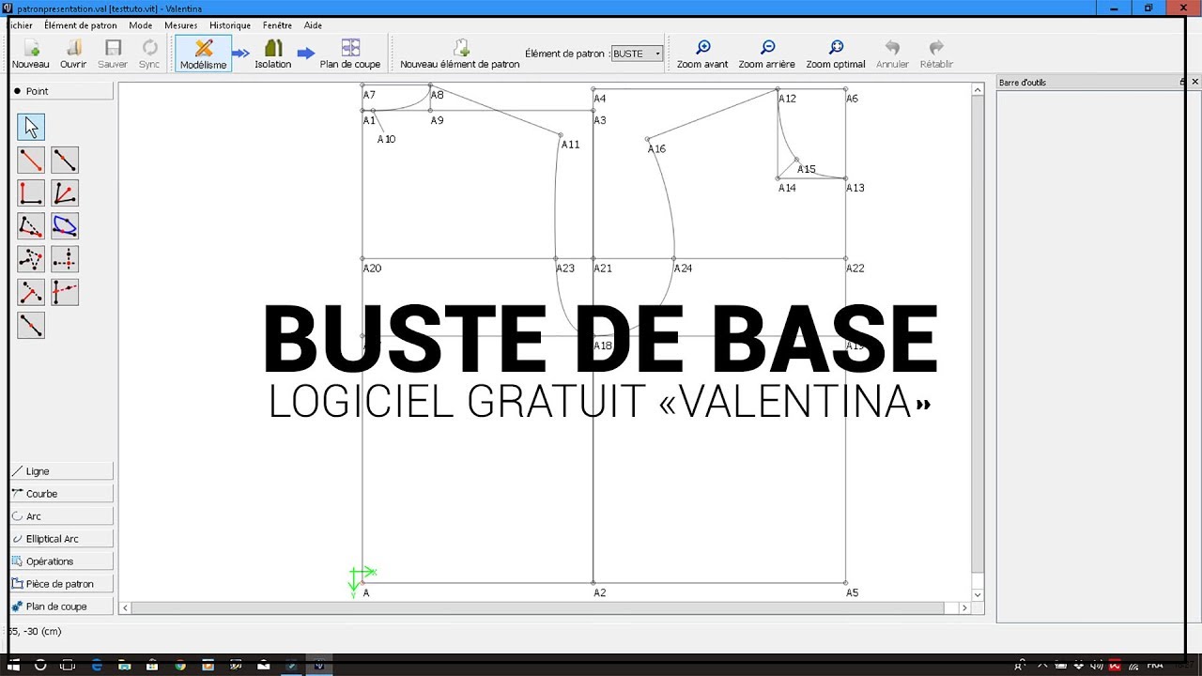1202x676 pixels.
Task: Select point label A12 on canvas
Action: tap(787, 99)
